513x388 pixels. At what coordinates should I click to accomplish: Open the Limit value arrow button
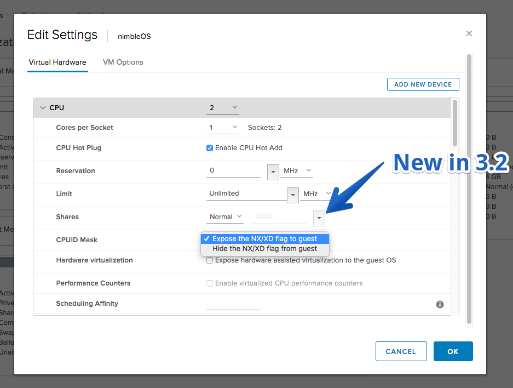click(293, 195)
